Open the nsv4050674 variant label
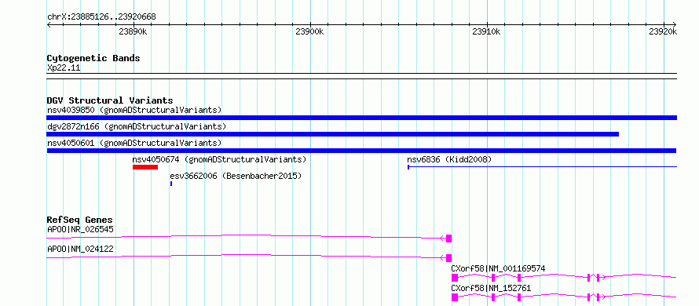This screenshot has height=306, width=699. pos(219,159)
